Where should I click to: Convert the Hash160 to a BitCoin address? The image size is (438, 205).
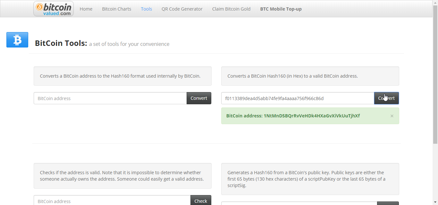(386, 98)
